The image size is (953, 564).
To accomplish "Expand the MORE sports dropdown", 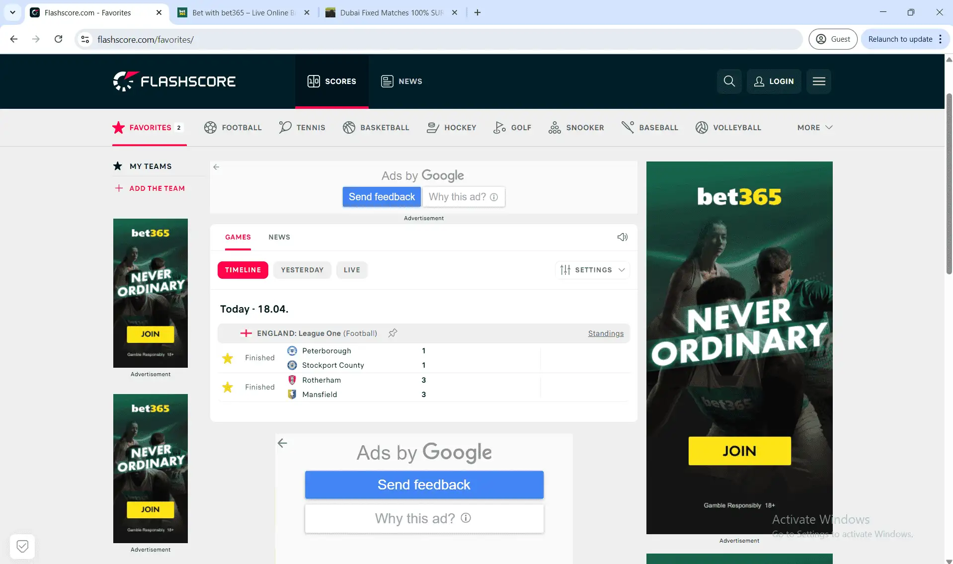I will click(813, 127).
